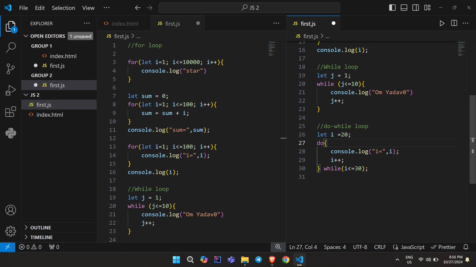Open Windows Start menu on taskbar
This screenshot has height=267, width=476.
pyautogui.click(x=177, y=259)
